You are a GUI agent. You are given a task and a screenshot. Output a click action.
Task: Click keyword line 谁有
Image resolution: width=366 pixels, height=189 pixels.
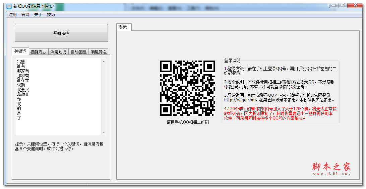(x=21, y=67)
